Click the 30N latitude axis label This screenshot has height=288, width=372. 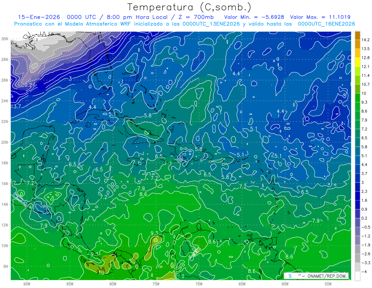click(5, 39)
